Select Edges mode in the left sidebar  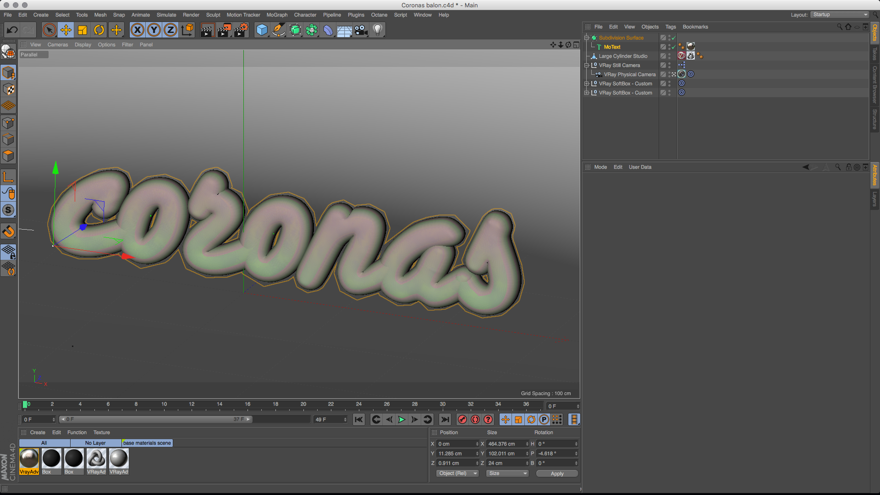9,139
